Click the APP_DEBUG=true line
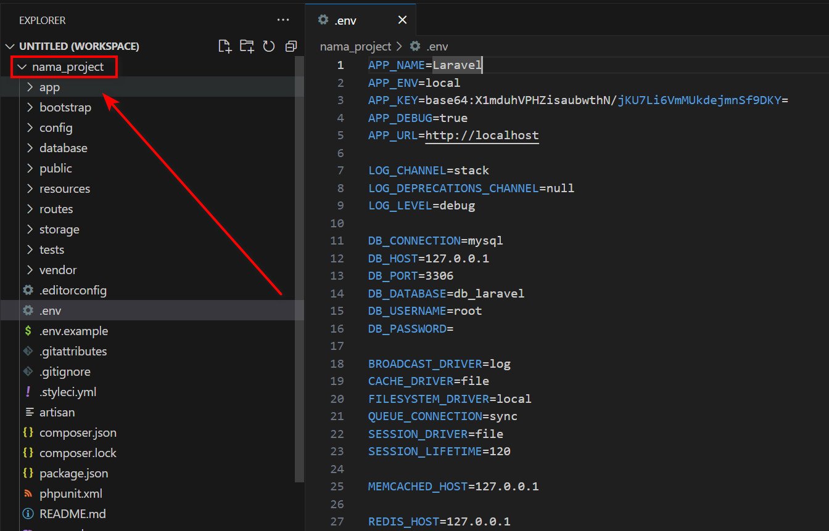The image size is (829, 531). click(418, 118)
